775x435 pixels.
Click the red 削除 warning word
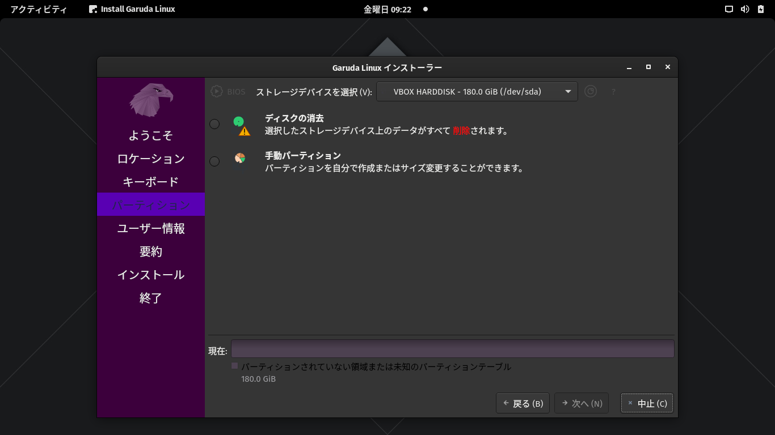pyautogui.click(x=461, y=131)
